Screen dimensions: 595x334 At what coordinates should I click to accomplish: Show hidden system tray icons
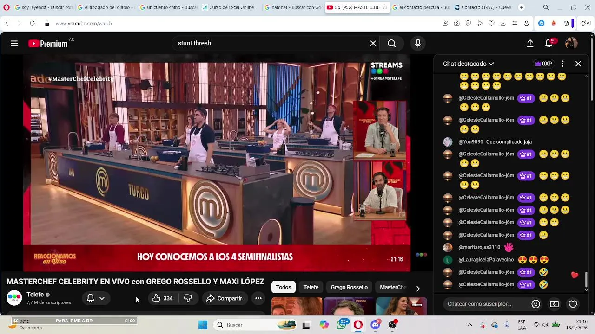click(x=469, y=325)
